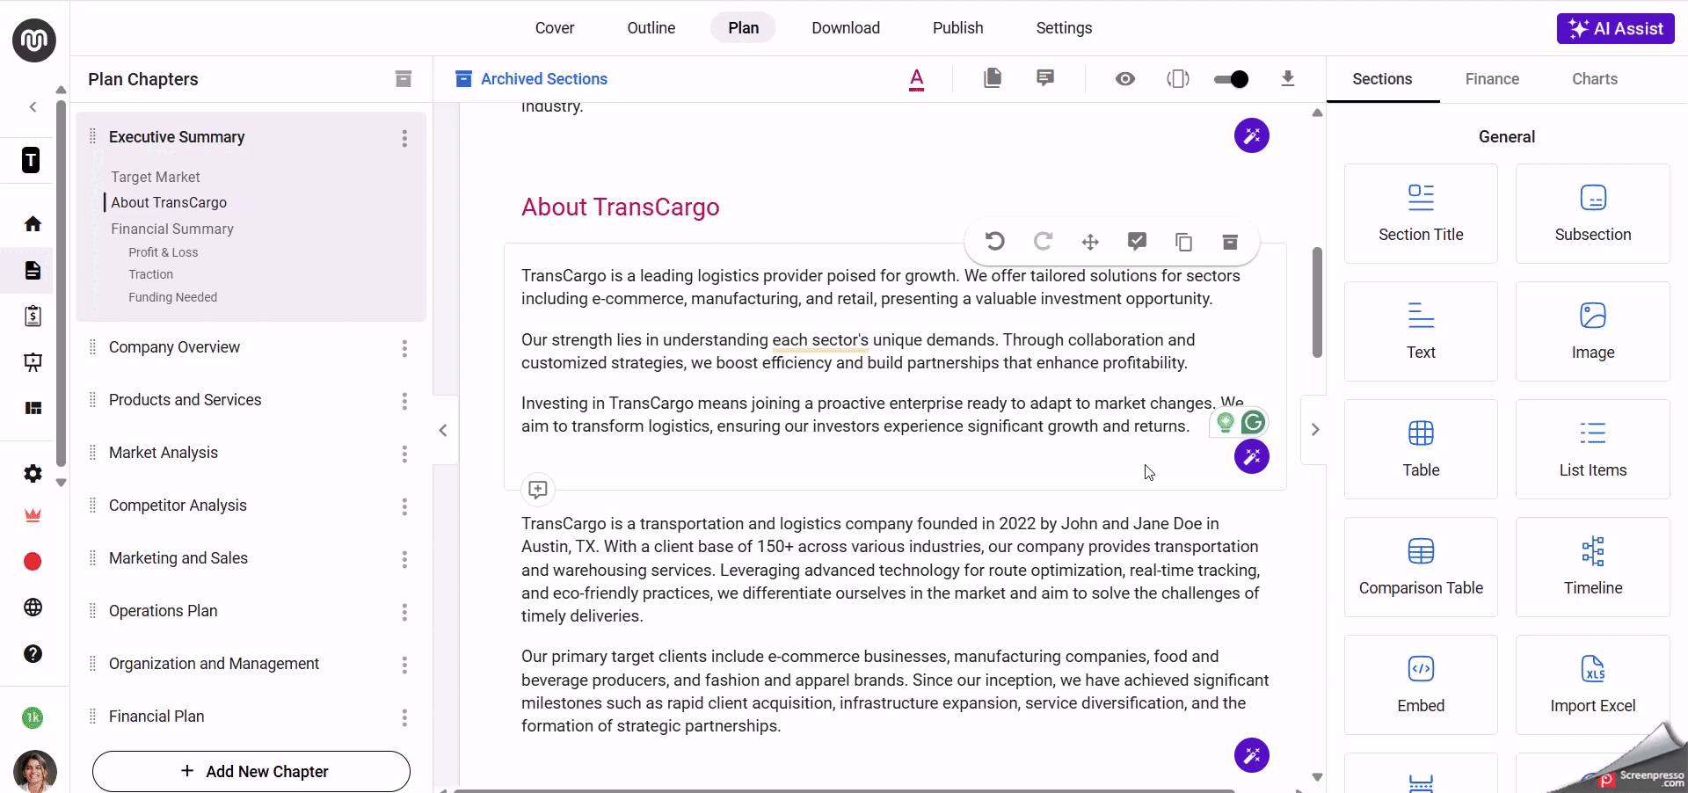Insert a Timeline element
This screenshot has width=1688, height=793.
[1593, 567]
